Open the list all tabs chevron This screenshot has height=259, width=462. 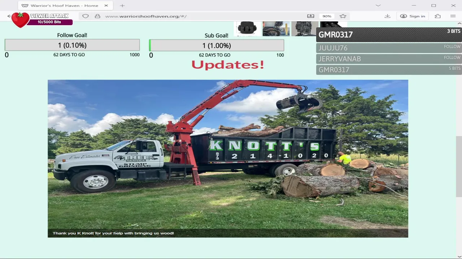tap(378, 5)
